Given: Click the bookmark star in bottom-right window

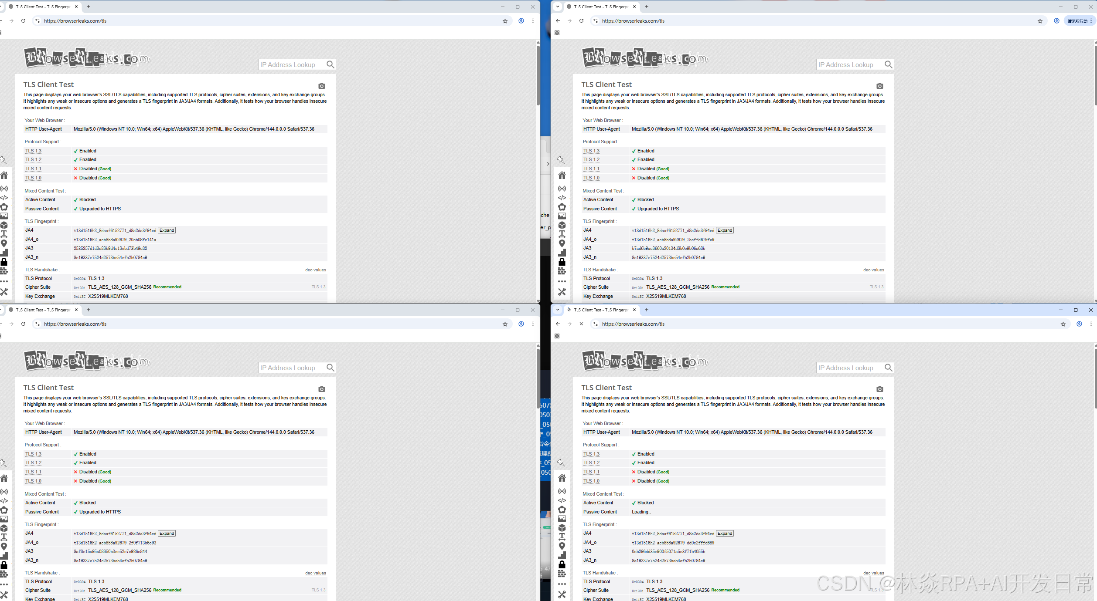Looking at the screenshot, I should 1063,324.
